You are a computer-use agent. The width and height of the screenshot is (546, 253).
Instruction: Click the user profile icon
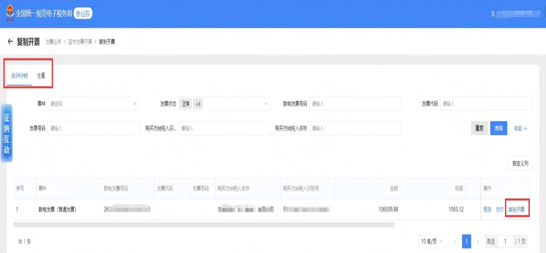[x=493, y=14]
